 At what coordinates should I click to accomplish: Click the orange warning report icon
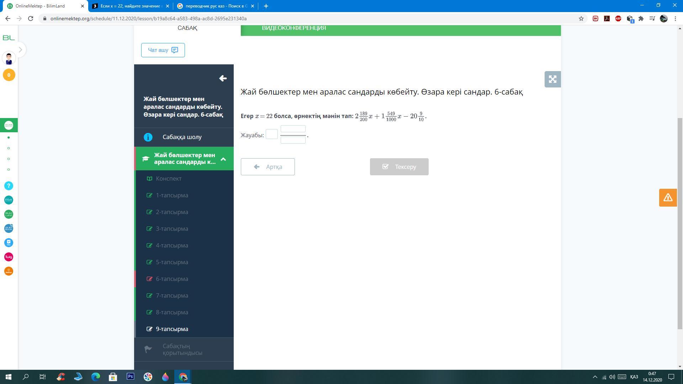pos(668,198)
